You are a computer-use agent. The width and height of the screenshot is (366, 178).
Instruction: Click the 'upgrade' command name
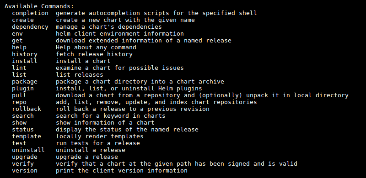(x=25, y=157)
